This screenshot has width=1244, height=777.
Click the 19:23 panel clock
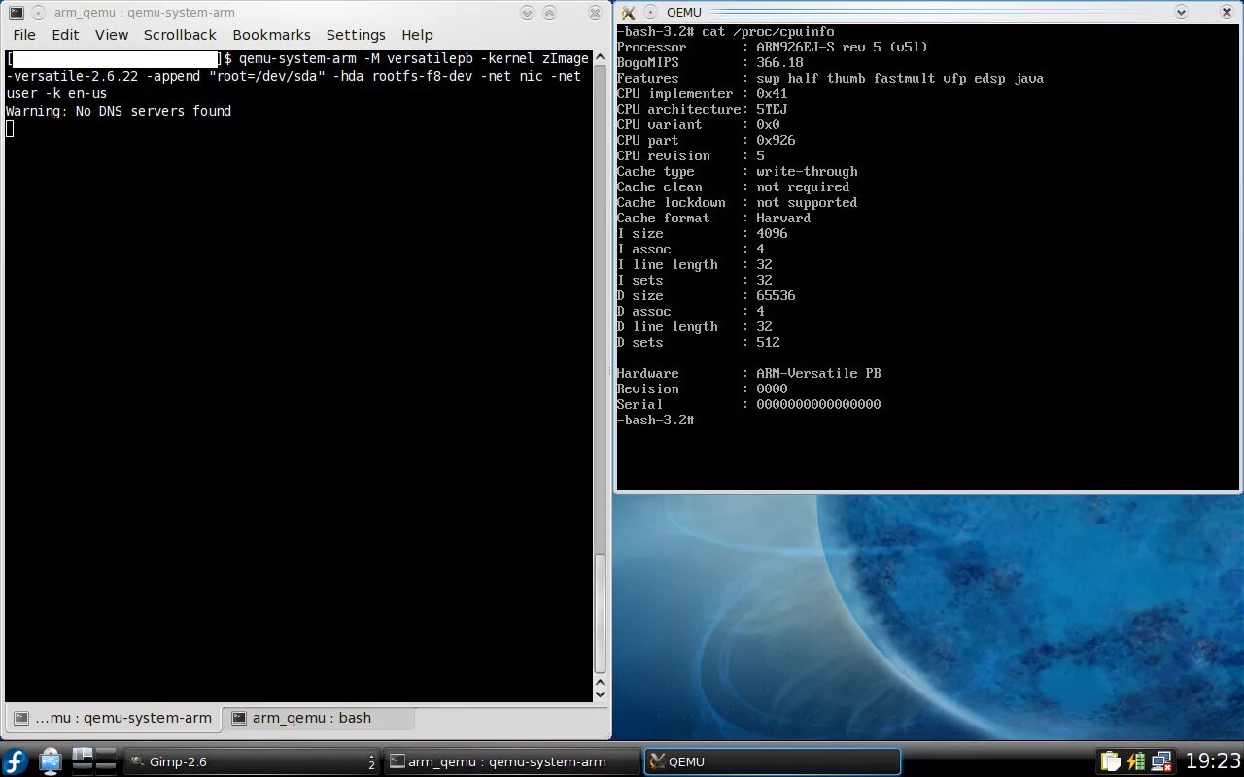pos(1213,760)
